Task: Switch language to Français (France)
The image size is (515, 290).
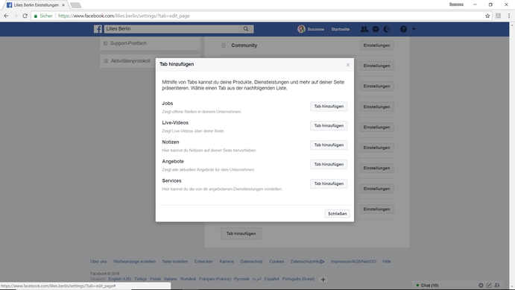Action: coord(215,279)
